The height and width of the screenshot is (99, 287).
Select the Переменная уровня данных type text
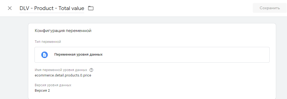[78, 55]
